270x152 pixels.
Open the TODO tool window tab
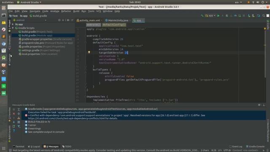(67, 147)
